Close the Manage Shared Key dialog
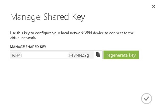160x112 pixels. tap(153, 6)
